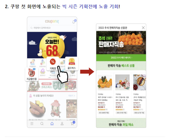Open the search magnifier in bottom navigation
Image resolution: width=174 pixels, height=138 pixels.
(x=42, y=124)
